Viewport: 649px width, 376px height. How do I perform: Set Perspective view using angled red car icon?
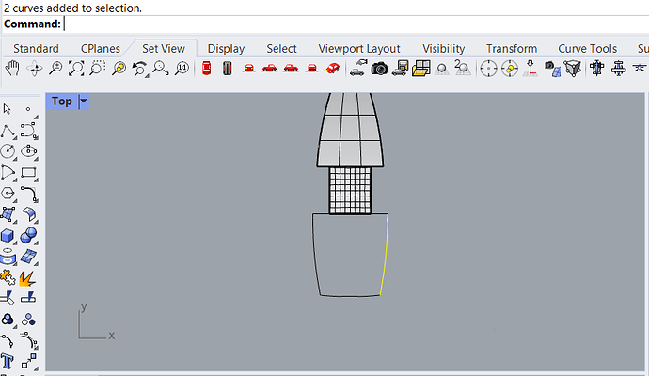[333, 69]
